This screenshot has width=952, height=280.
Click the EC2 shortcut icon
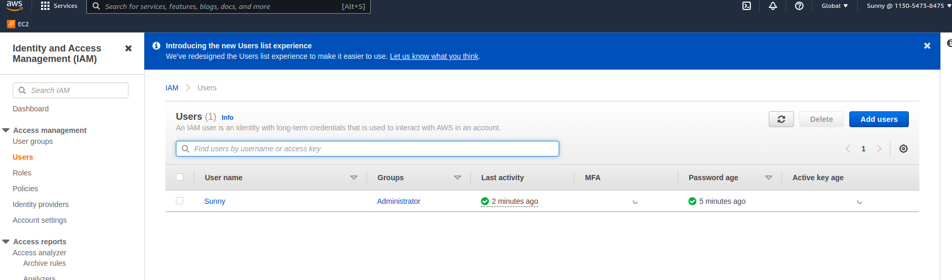(x=11, y=24)
